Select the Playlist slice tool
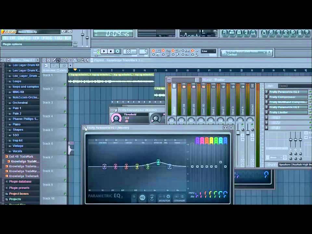Viewport: 312px width, 234px height. tap(75, 60)
